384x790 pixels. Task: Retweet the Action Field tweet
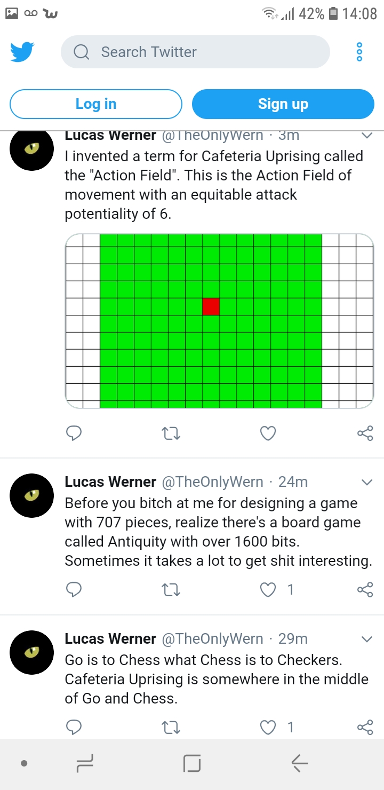171,434
